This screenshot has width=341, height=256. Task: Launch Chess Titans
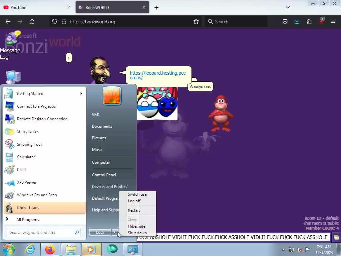click(45, 208)
